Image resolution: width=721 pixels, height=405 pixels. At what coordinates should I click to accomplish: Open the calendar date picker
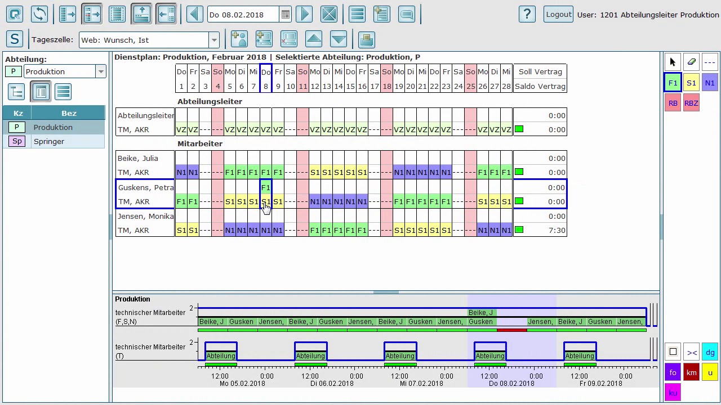point(286,15)
